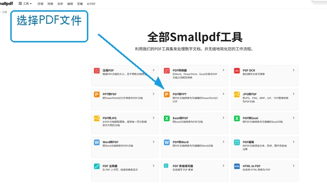
Task: Click the PDF 表格填写器 form icon
Action: click(166, 166)
